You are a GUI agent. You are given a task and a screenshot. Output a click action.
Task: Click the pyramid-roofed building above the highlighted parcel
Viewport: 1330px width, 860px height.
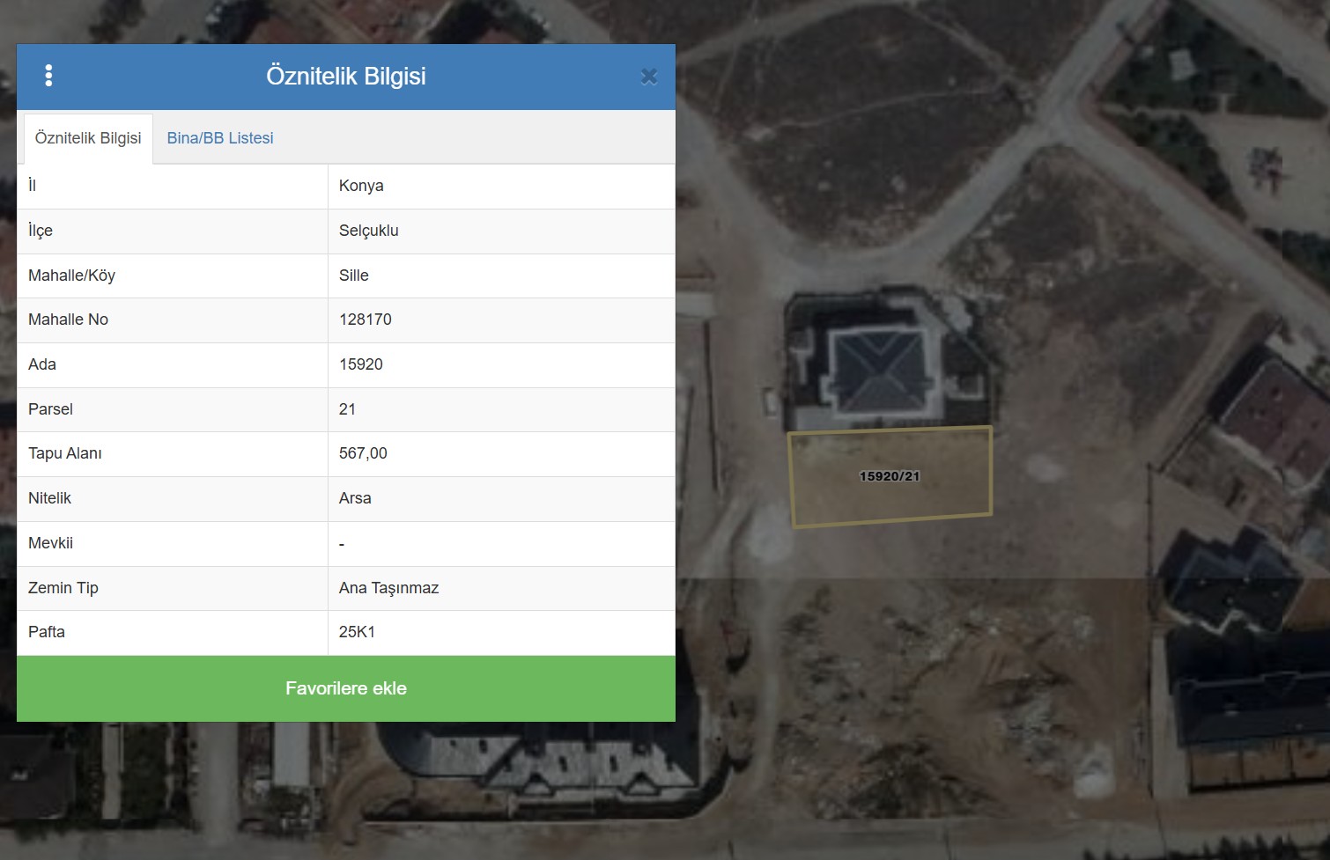(x=879, y=368)
